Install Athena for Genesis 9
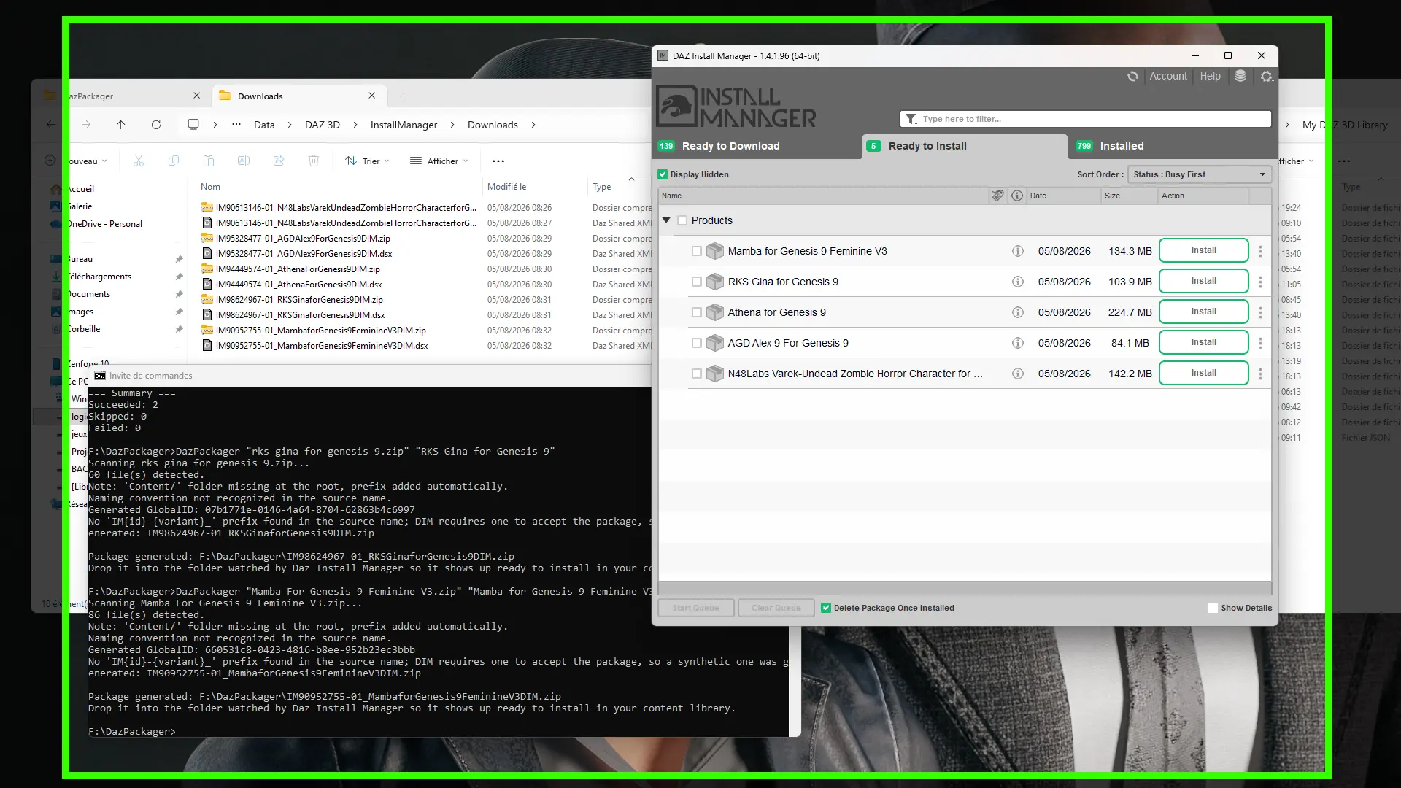 [1204, 312]
